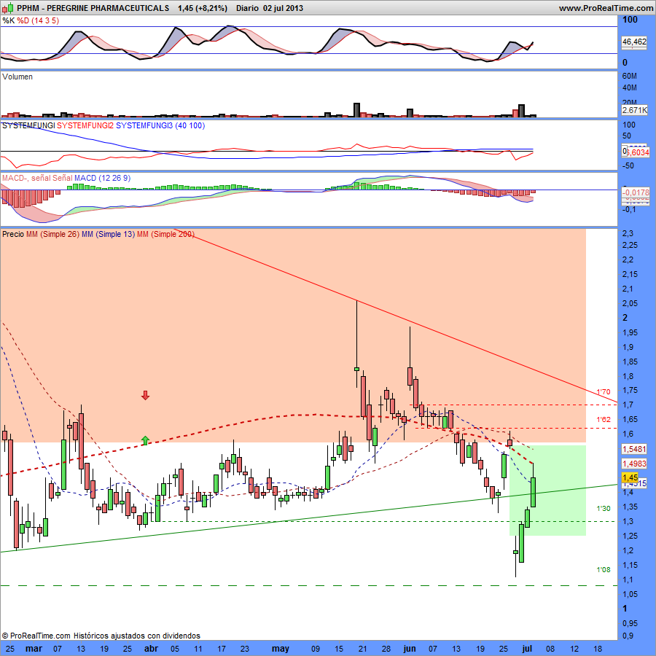Click the MACD (12 26 9) label
This screenshot has width=656, height=656.
pyautogui.click(x=103, y=178)
